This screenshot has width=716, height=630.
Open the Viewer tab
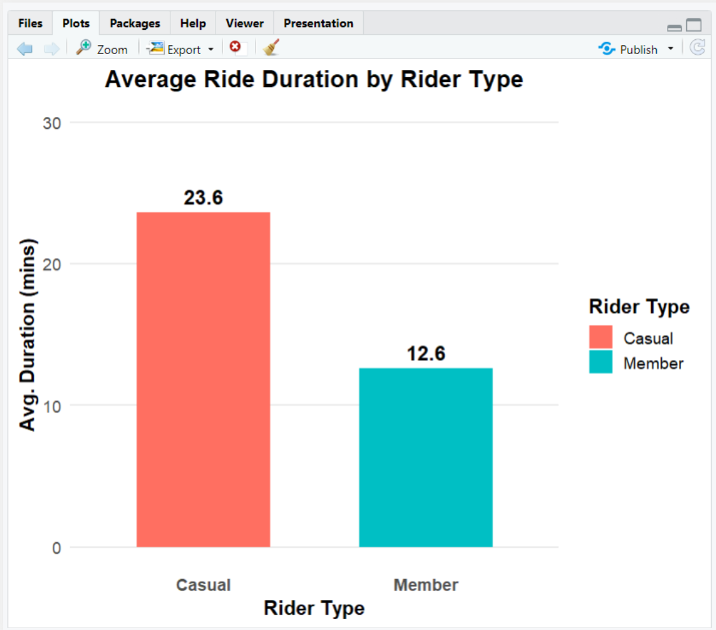[x=244, y=23]
